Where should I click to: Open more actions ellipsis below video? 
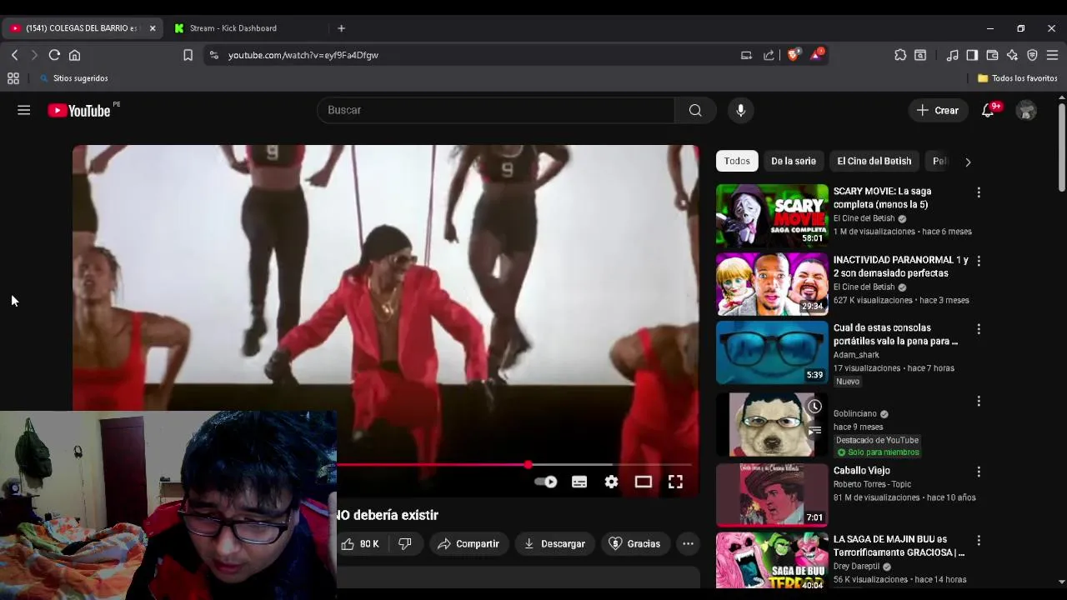(688, 543)
